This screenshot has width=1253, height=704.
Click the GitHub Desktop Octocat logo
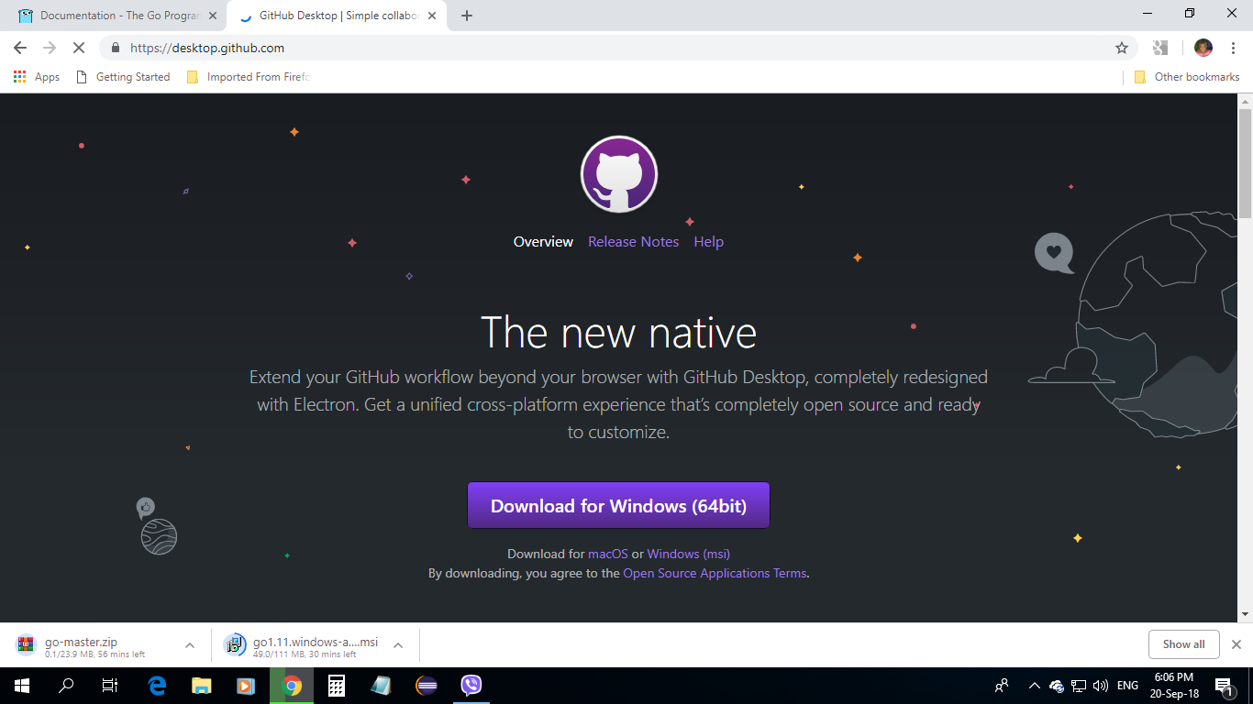[x=619, y=174]
